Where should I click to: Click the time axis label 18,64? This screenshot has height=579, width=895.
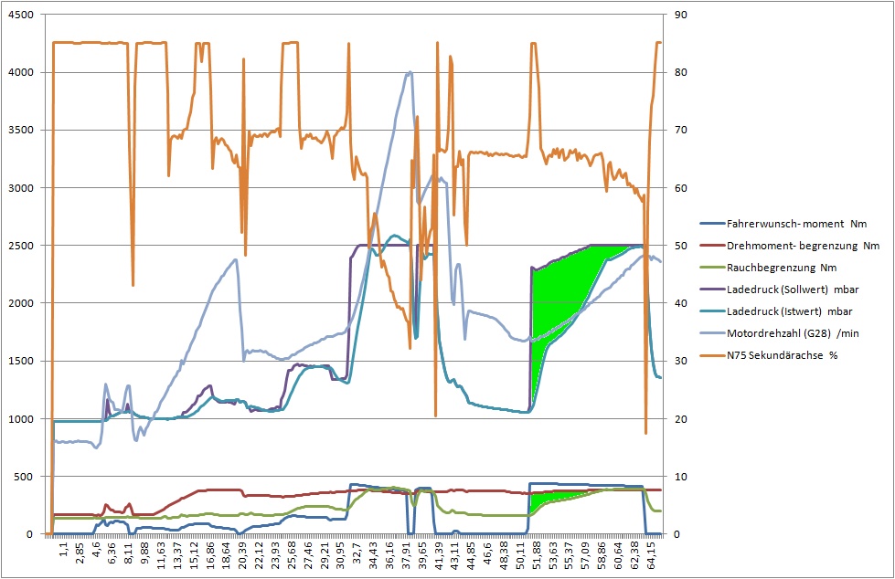tap(227, 555)
